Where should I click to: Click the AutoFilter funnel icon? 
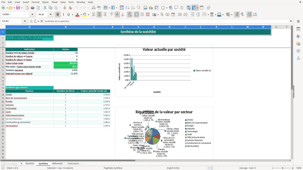(139, 8)
